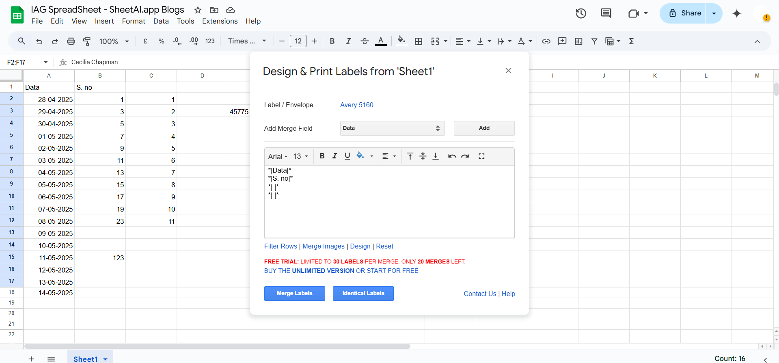
Task: Insert a link in the cell
Action: click(x=546, y=41)
